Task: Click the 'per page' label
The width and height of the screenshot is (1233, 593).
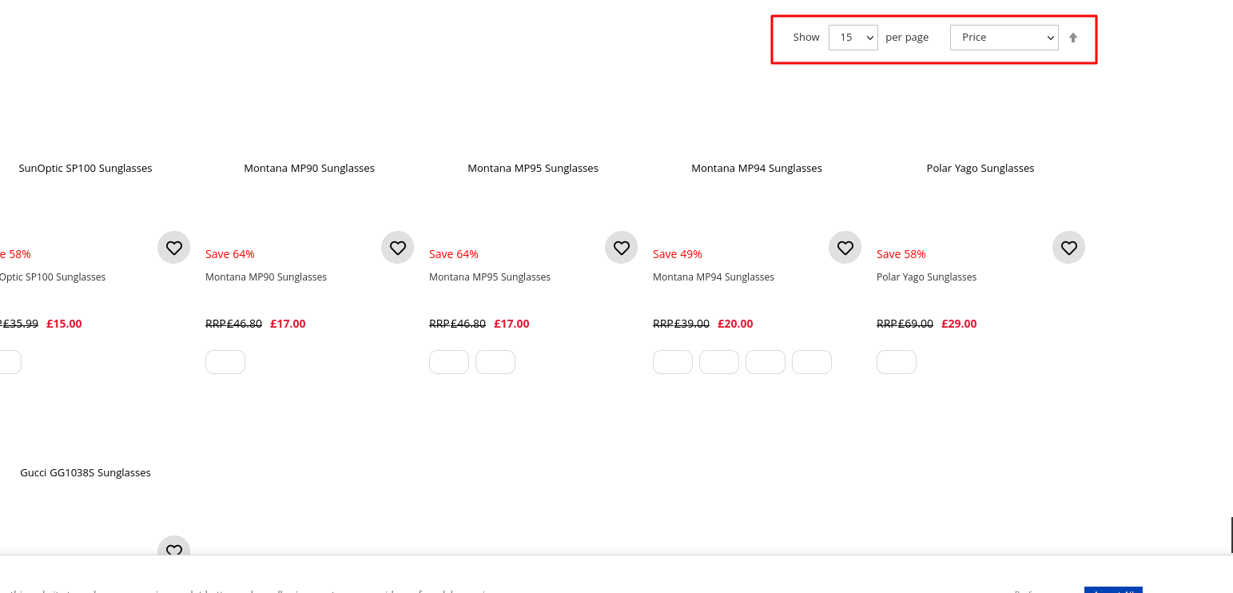Action: [x=907, y=38]
